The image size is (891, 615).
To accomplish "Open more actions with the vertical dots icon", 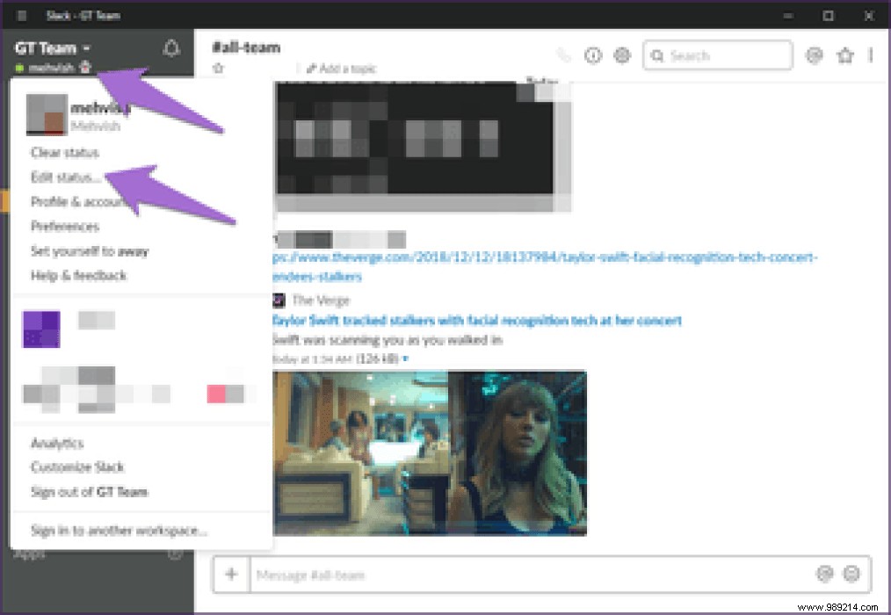I will click(871, 54).
